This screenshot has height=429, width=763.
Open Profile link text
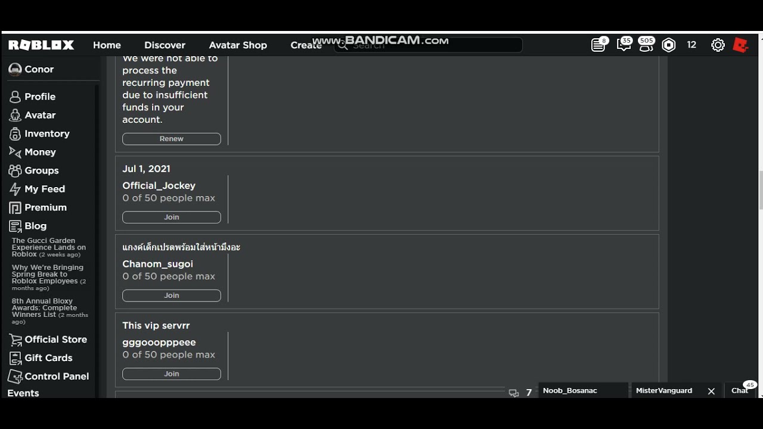(40, 97)
